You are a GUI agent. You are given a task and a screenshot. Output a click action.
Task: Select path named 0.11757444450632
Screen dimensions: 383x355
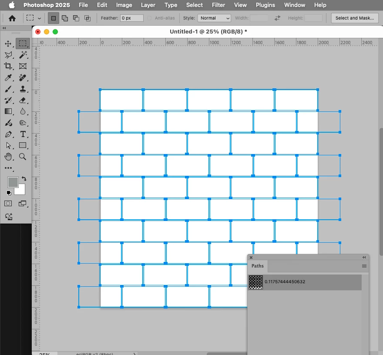[285, 282]
